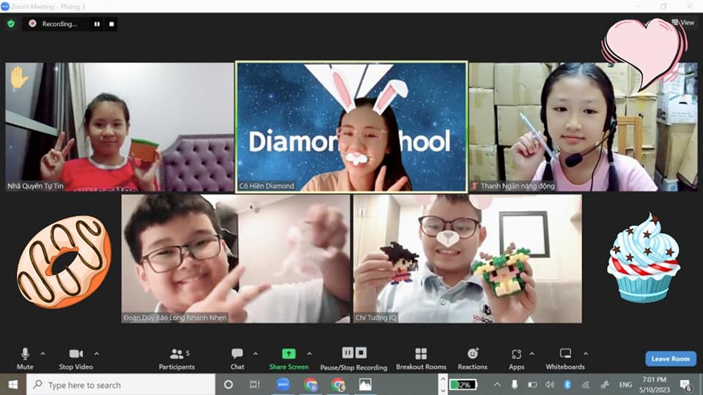703x395 pixels.
Task: Stop recording from the top recording indicator
Action: pos(111,24)
